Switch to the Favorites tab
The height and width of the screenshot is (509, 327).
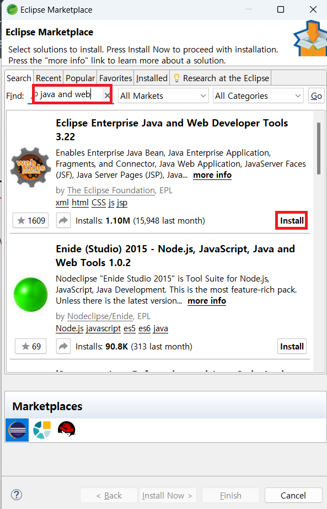point(115,78)
